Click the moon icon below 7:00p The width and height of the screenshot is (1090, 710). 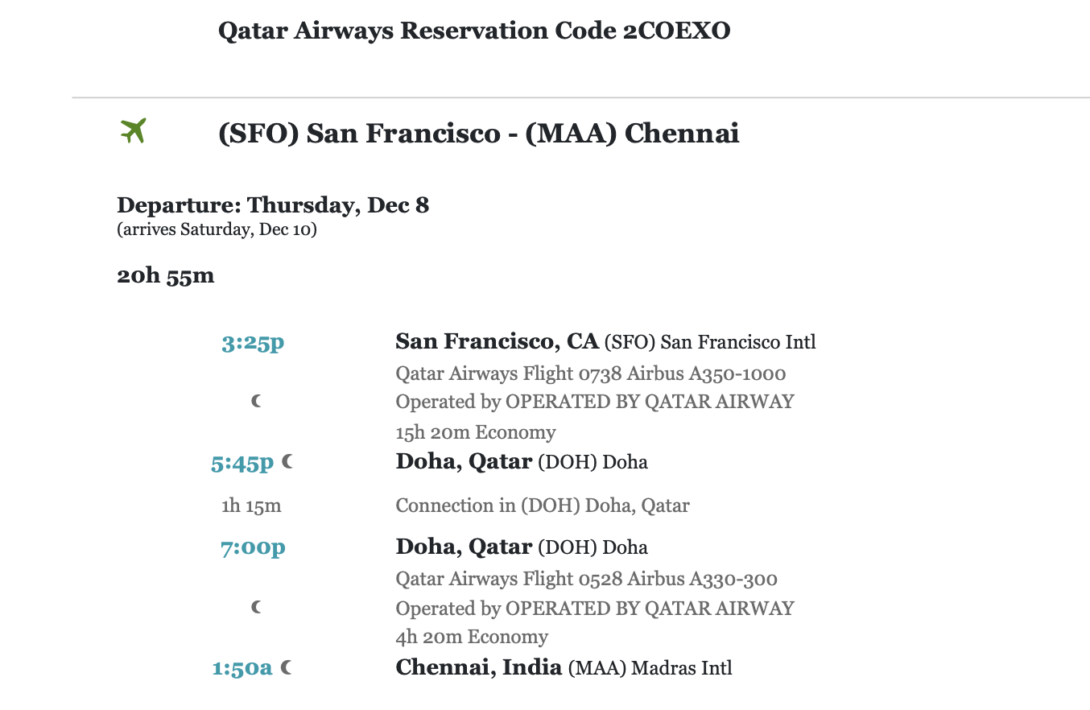pos(257,607)
